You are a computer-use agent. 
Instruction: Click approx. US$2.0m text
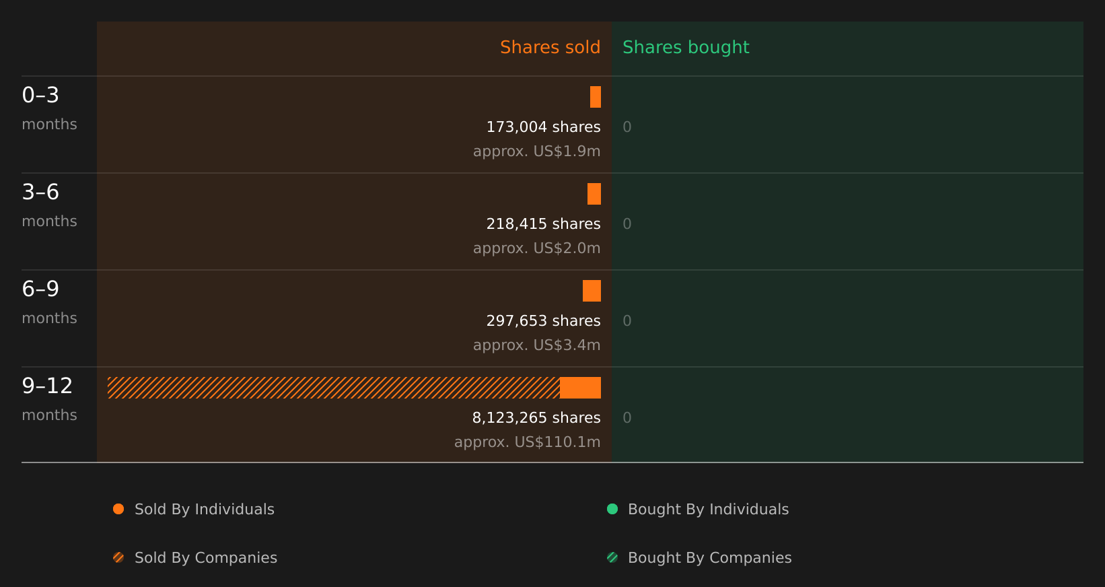tap(536, 248)
